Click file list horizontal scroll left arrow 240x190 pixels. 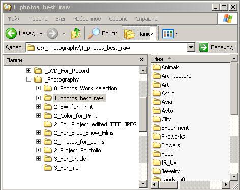pos(155,184)
